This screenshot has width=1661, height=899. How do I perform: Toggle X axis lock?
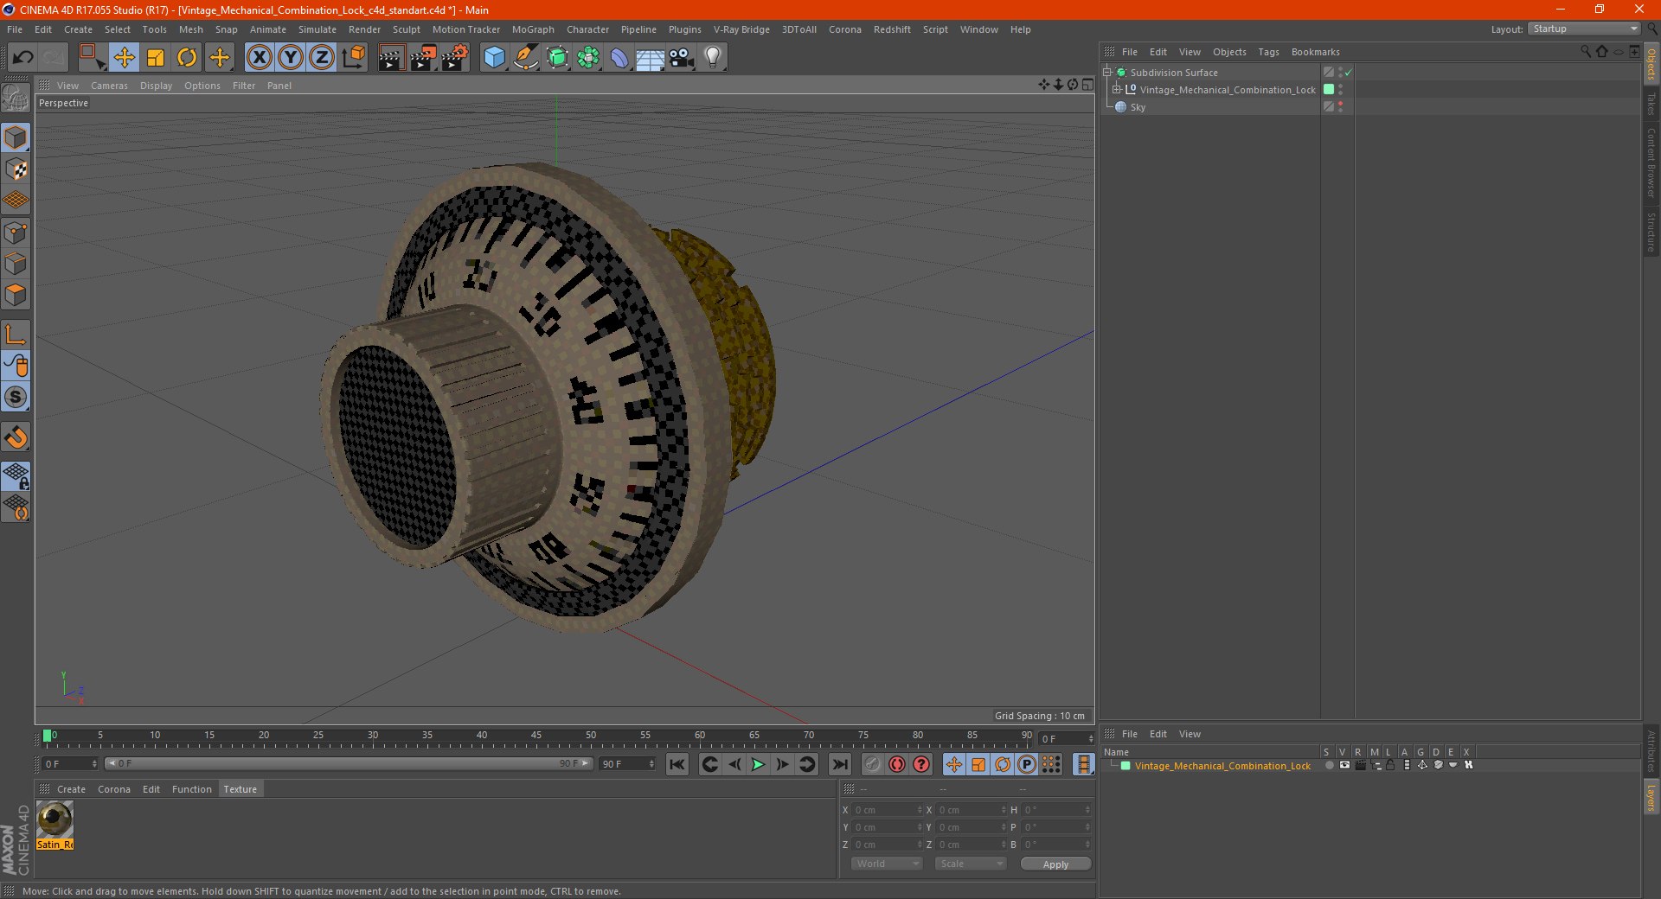click(x=259, y=58)
